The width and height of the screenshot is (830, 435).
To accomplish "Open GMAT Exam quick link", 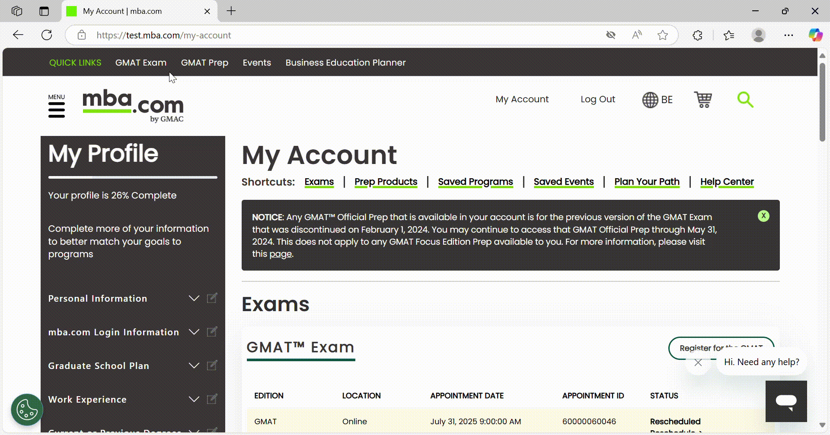I will click(141, 63).
